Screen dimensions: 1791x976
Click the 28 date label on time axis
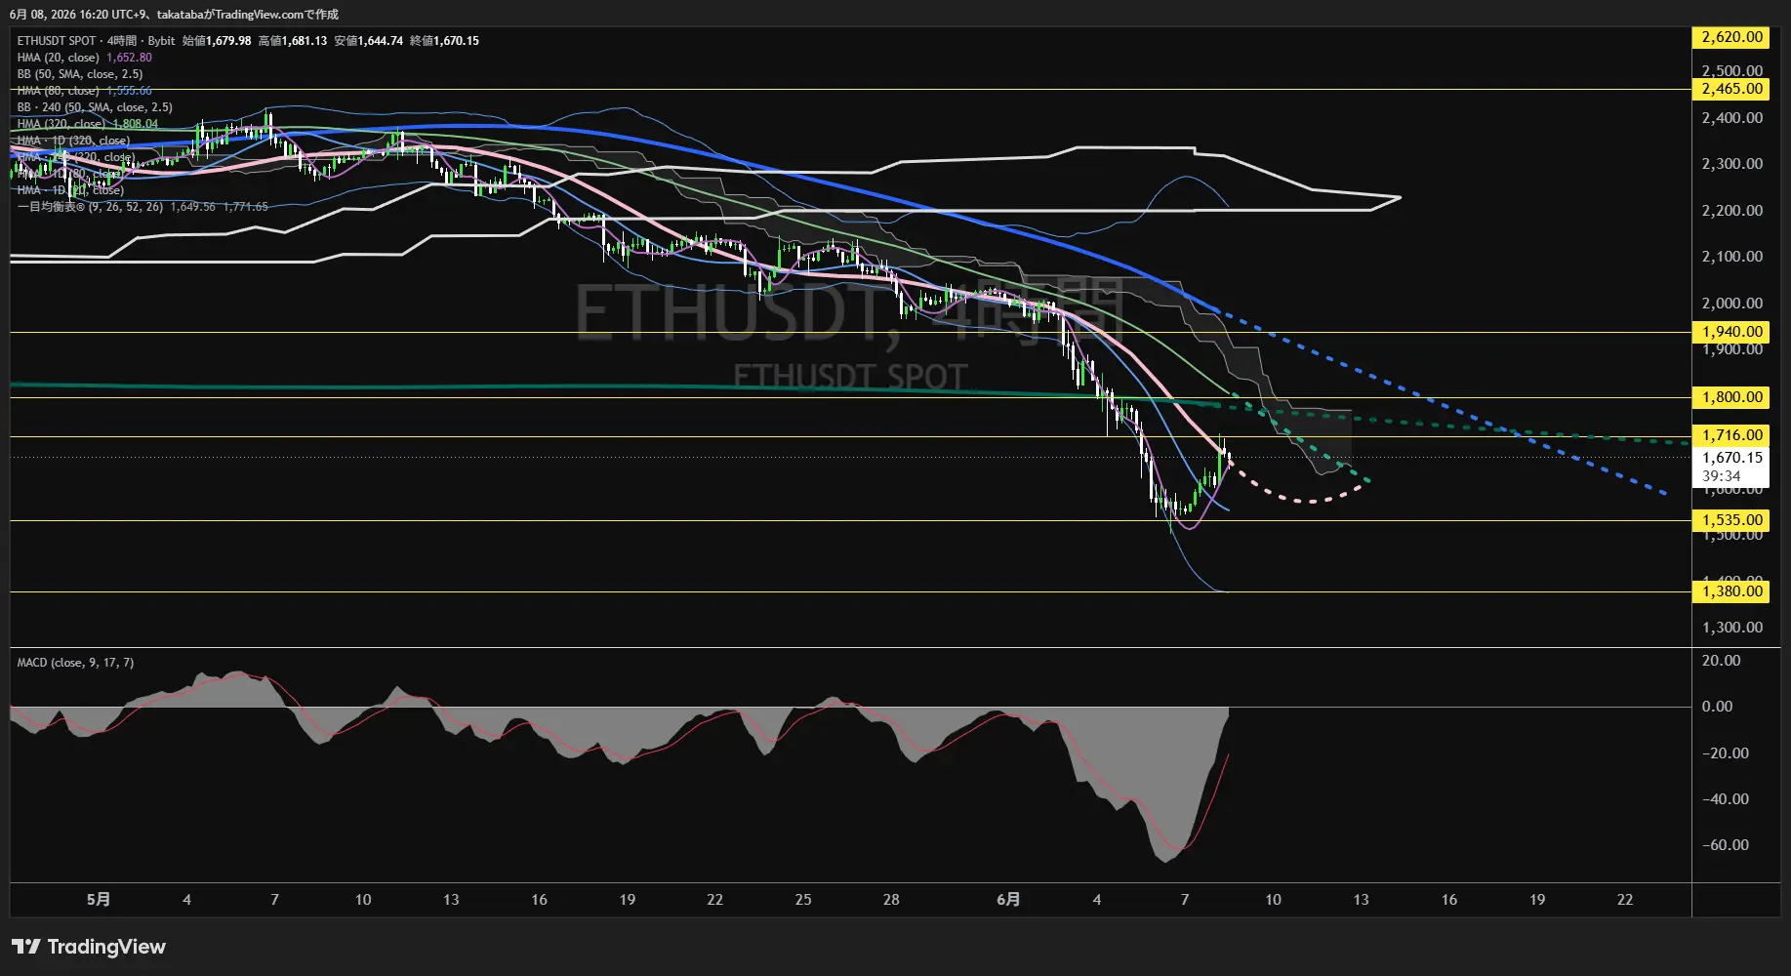(x=891, y=900)
